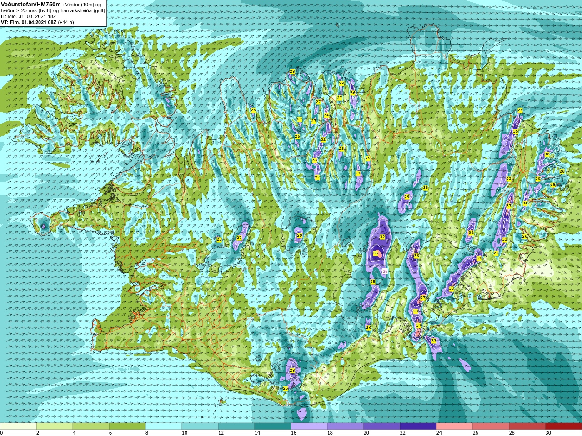Click the "(+14 h)" forecast offset text

click(66, 22)
